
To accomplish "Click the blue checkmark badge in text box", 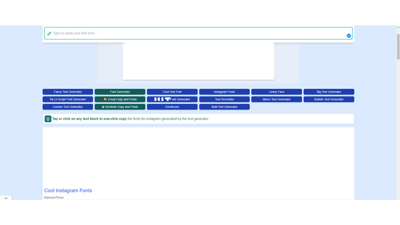I will (348, 35).
